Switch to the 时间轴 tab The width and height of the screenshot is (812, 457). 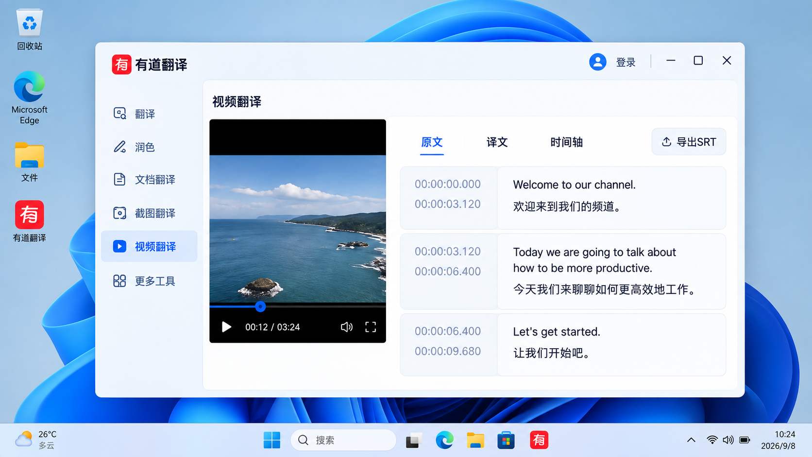566,142
